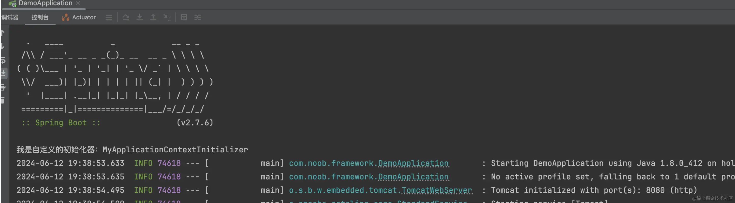Click the Spring Boot banner text
Image resolution: width=735 pixels, height=203 pixels.
61,123
